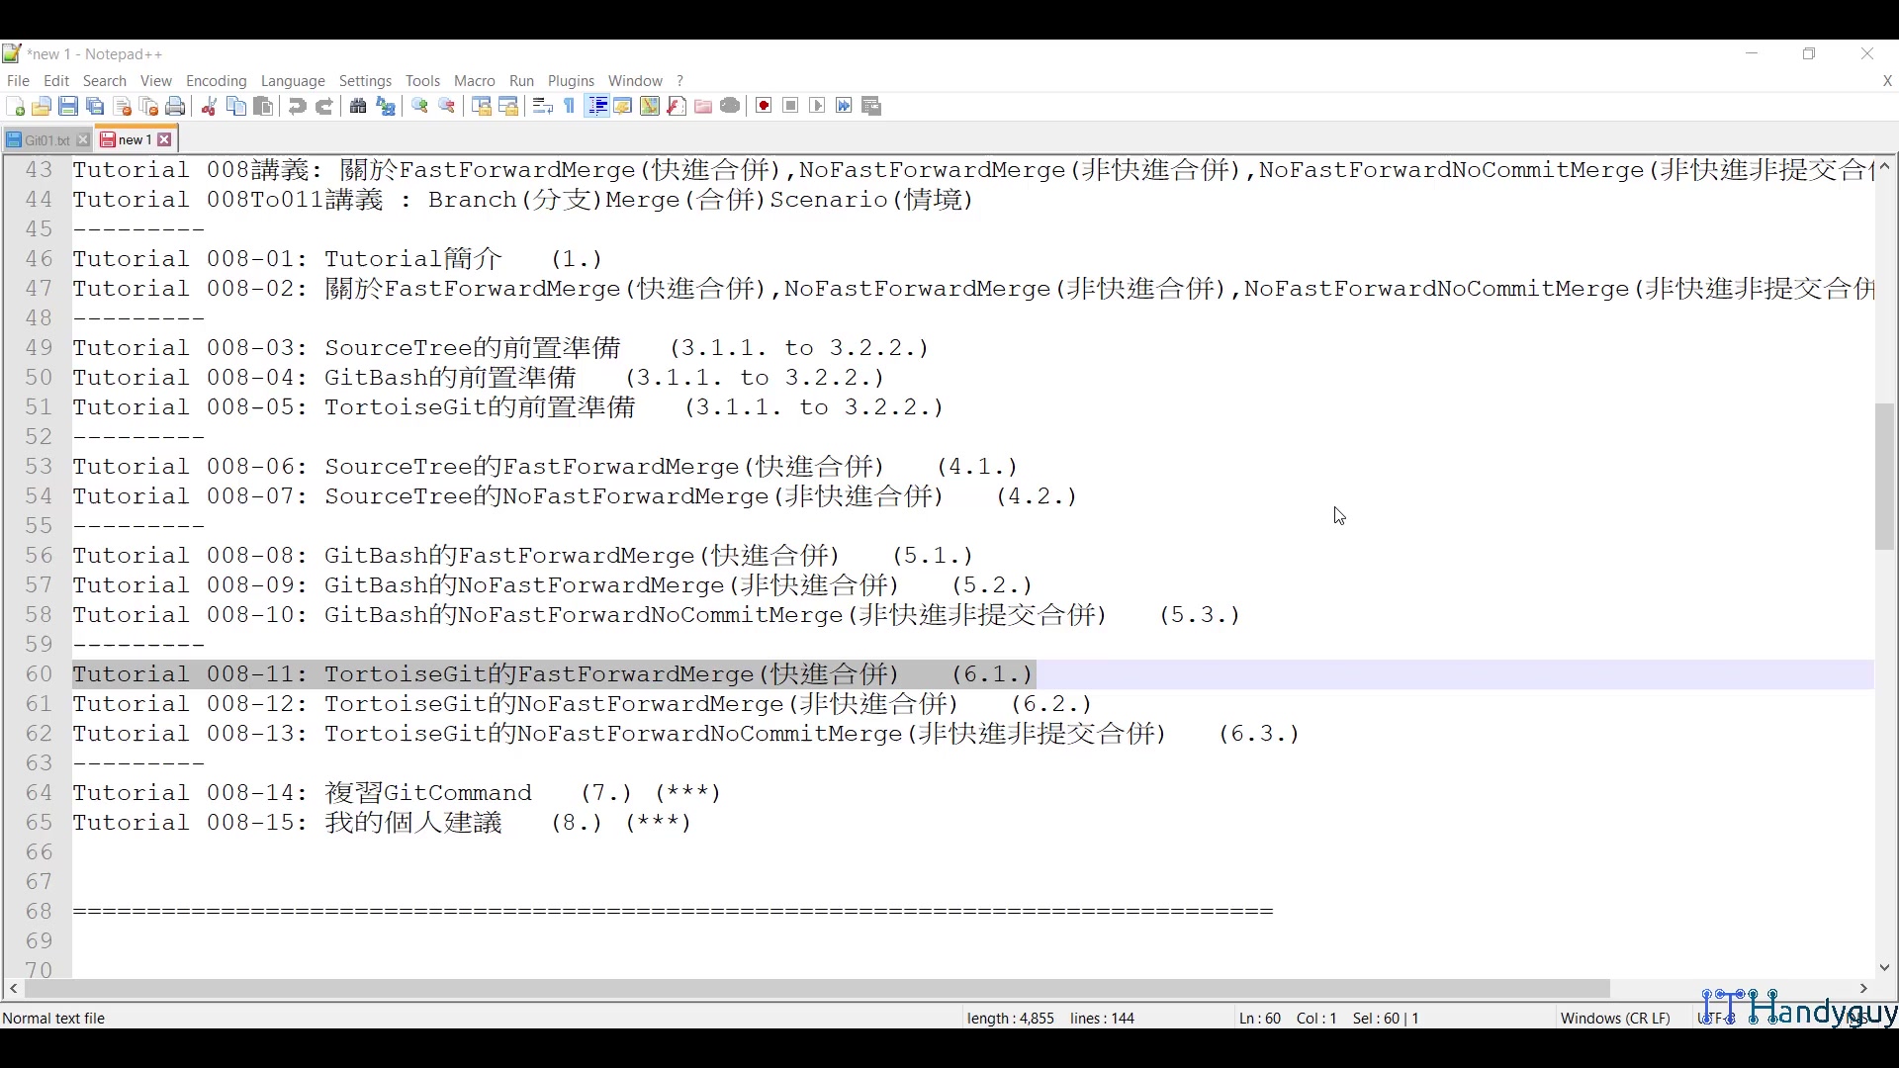1899x1068 pixels.
Task: Toggle Word Wrap toolbar button
Action: 542,107
